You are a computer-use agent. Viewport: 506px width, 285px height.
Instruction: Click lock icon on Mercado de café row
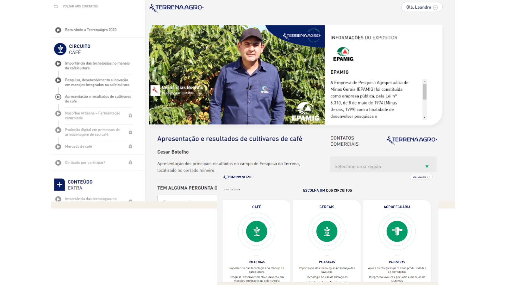coord(131,146)
